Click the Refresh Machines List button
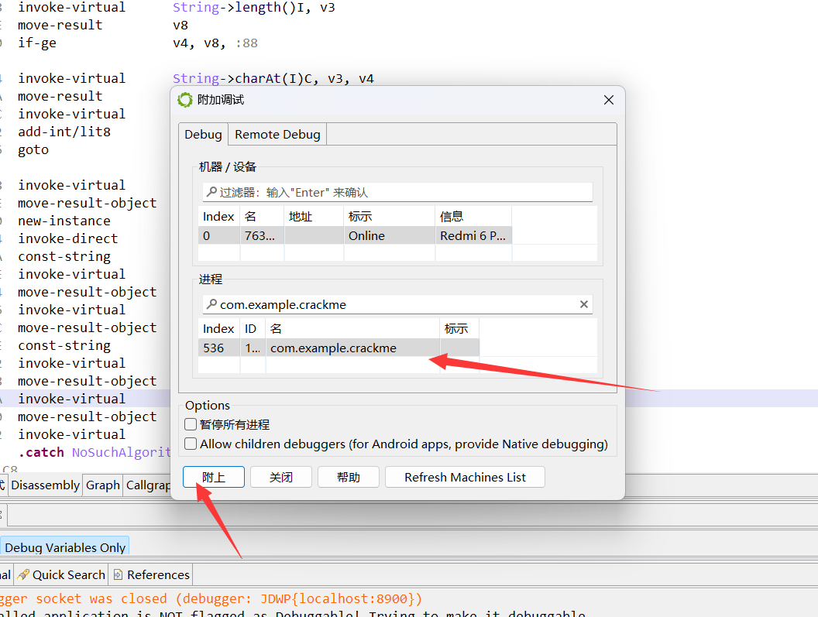This screenshot has width=818, height=617. [x=465, y=477]
